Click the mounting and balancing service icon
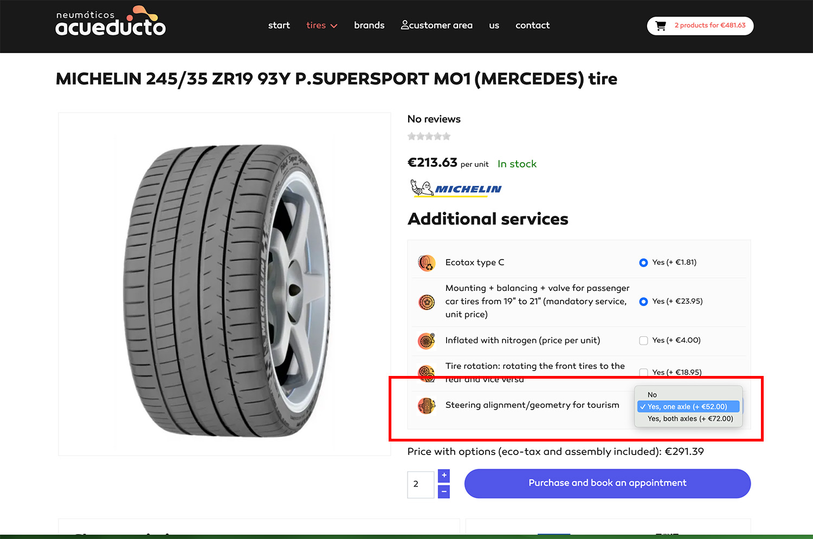 coord(427,302)
